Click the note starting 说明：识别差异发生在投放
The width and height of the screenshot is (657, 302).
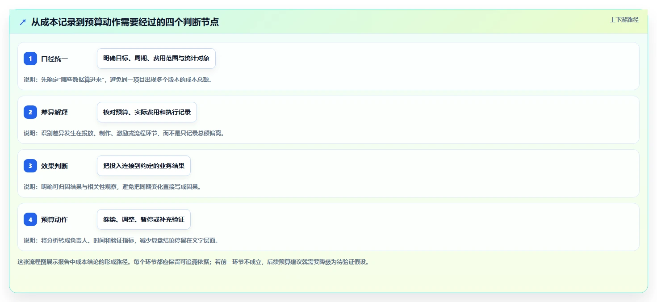(124, 133)
